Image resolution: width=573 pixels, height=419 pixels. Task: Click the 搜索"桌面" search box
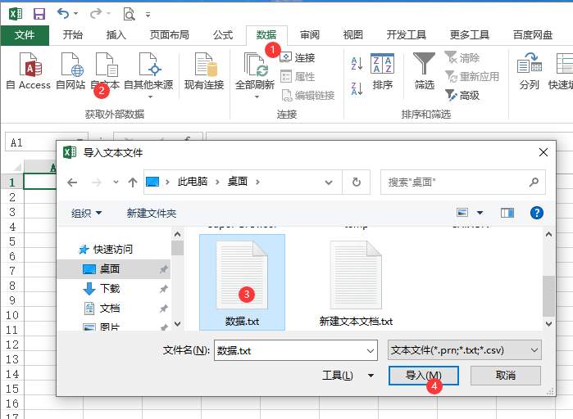coord(462,182)
